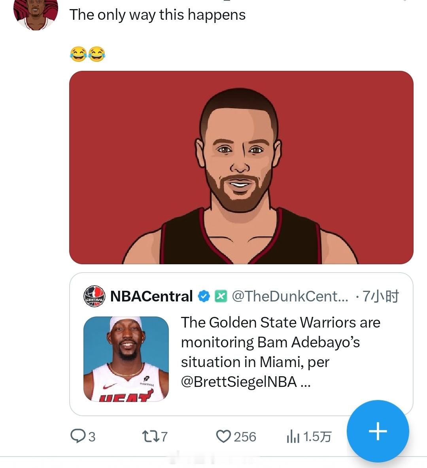Tap the blue compose plus button
This screenshot has height=468, width=427.
[x=378, y=431]
